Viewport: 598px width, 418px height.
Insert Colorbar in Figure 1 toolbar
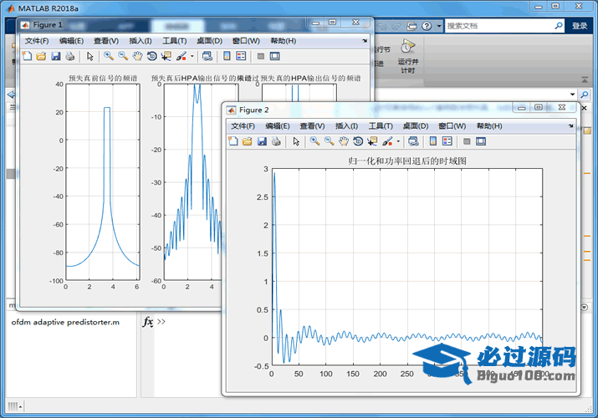(x=227, y=56)
